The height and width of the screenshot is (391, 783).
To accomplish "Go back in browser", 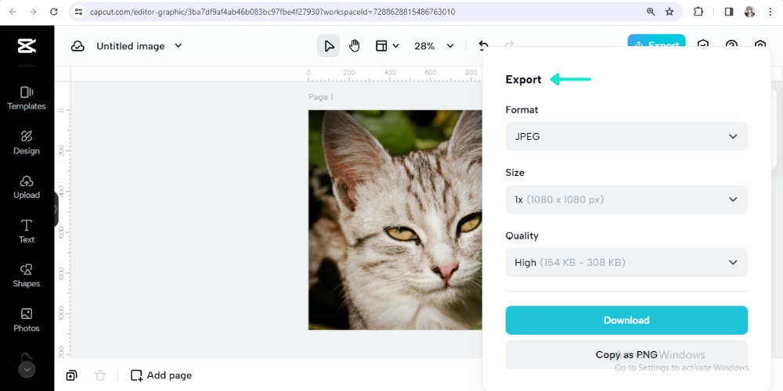I will point(13,12).
